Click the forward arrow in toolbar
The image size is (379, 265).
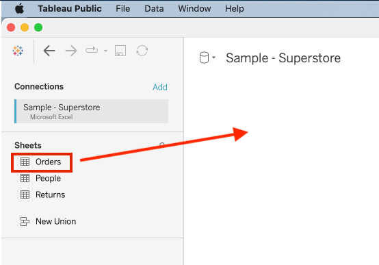[x=71, y=51]
